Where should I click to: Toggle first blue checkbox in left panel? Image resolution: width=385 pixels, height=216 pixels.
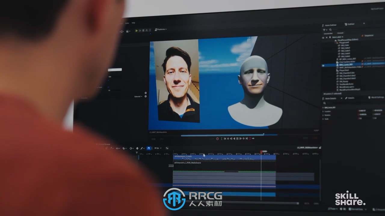109,80
